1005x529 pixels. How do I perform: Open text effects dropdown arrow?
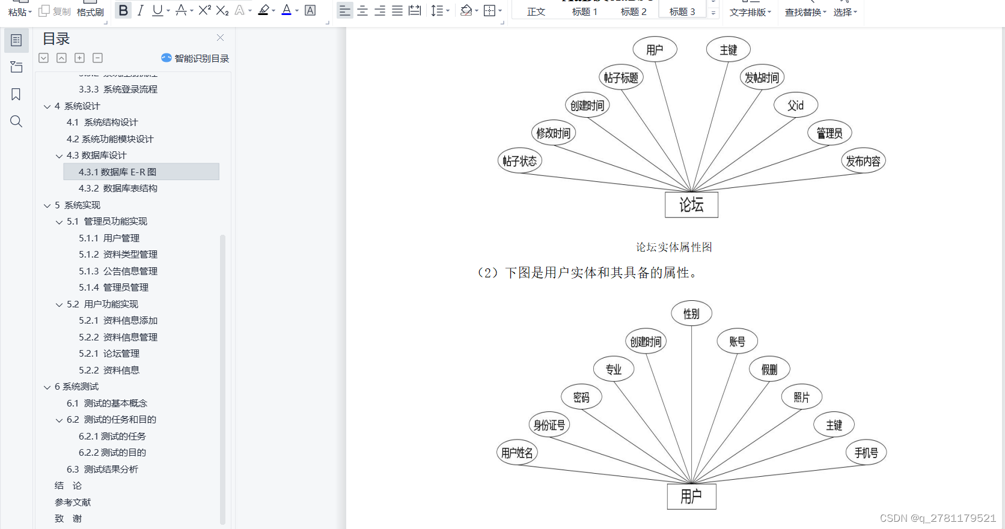(250, 11)
